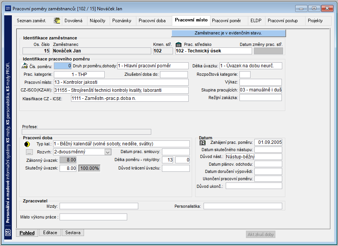Click the Pracovní místo field with Kontrolor jakosti

tap(121, 82)
